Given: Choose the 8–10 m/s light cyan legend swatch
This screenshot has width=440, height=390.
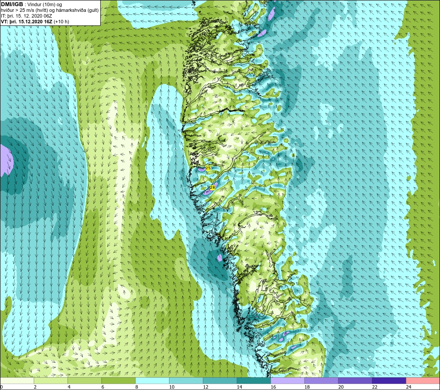Looking at the screenshot, I should pyautogui.click(x=152, y=381).
